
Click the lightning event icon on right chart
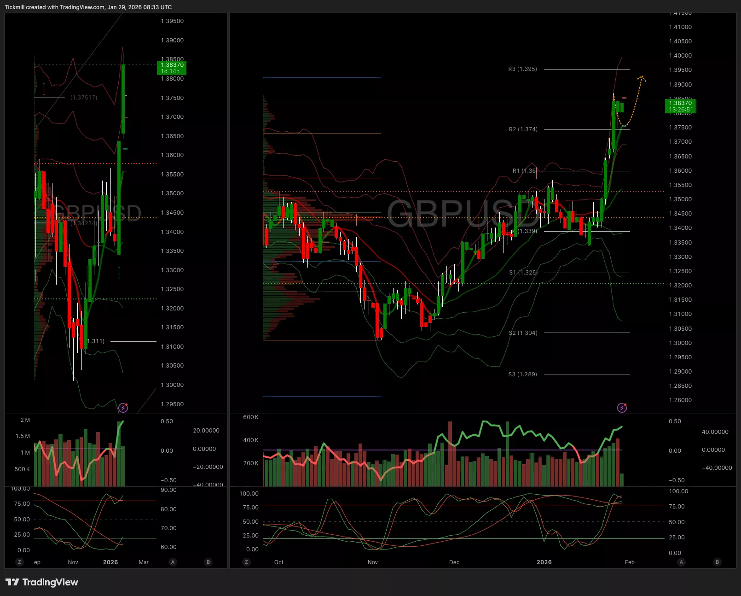point(622,408)
